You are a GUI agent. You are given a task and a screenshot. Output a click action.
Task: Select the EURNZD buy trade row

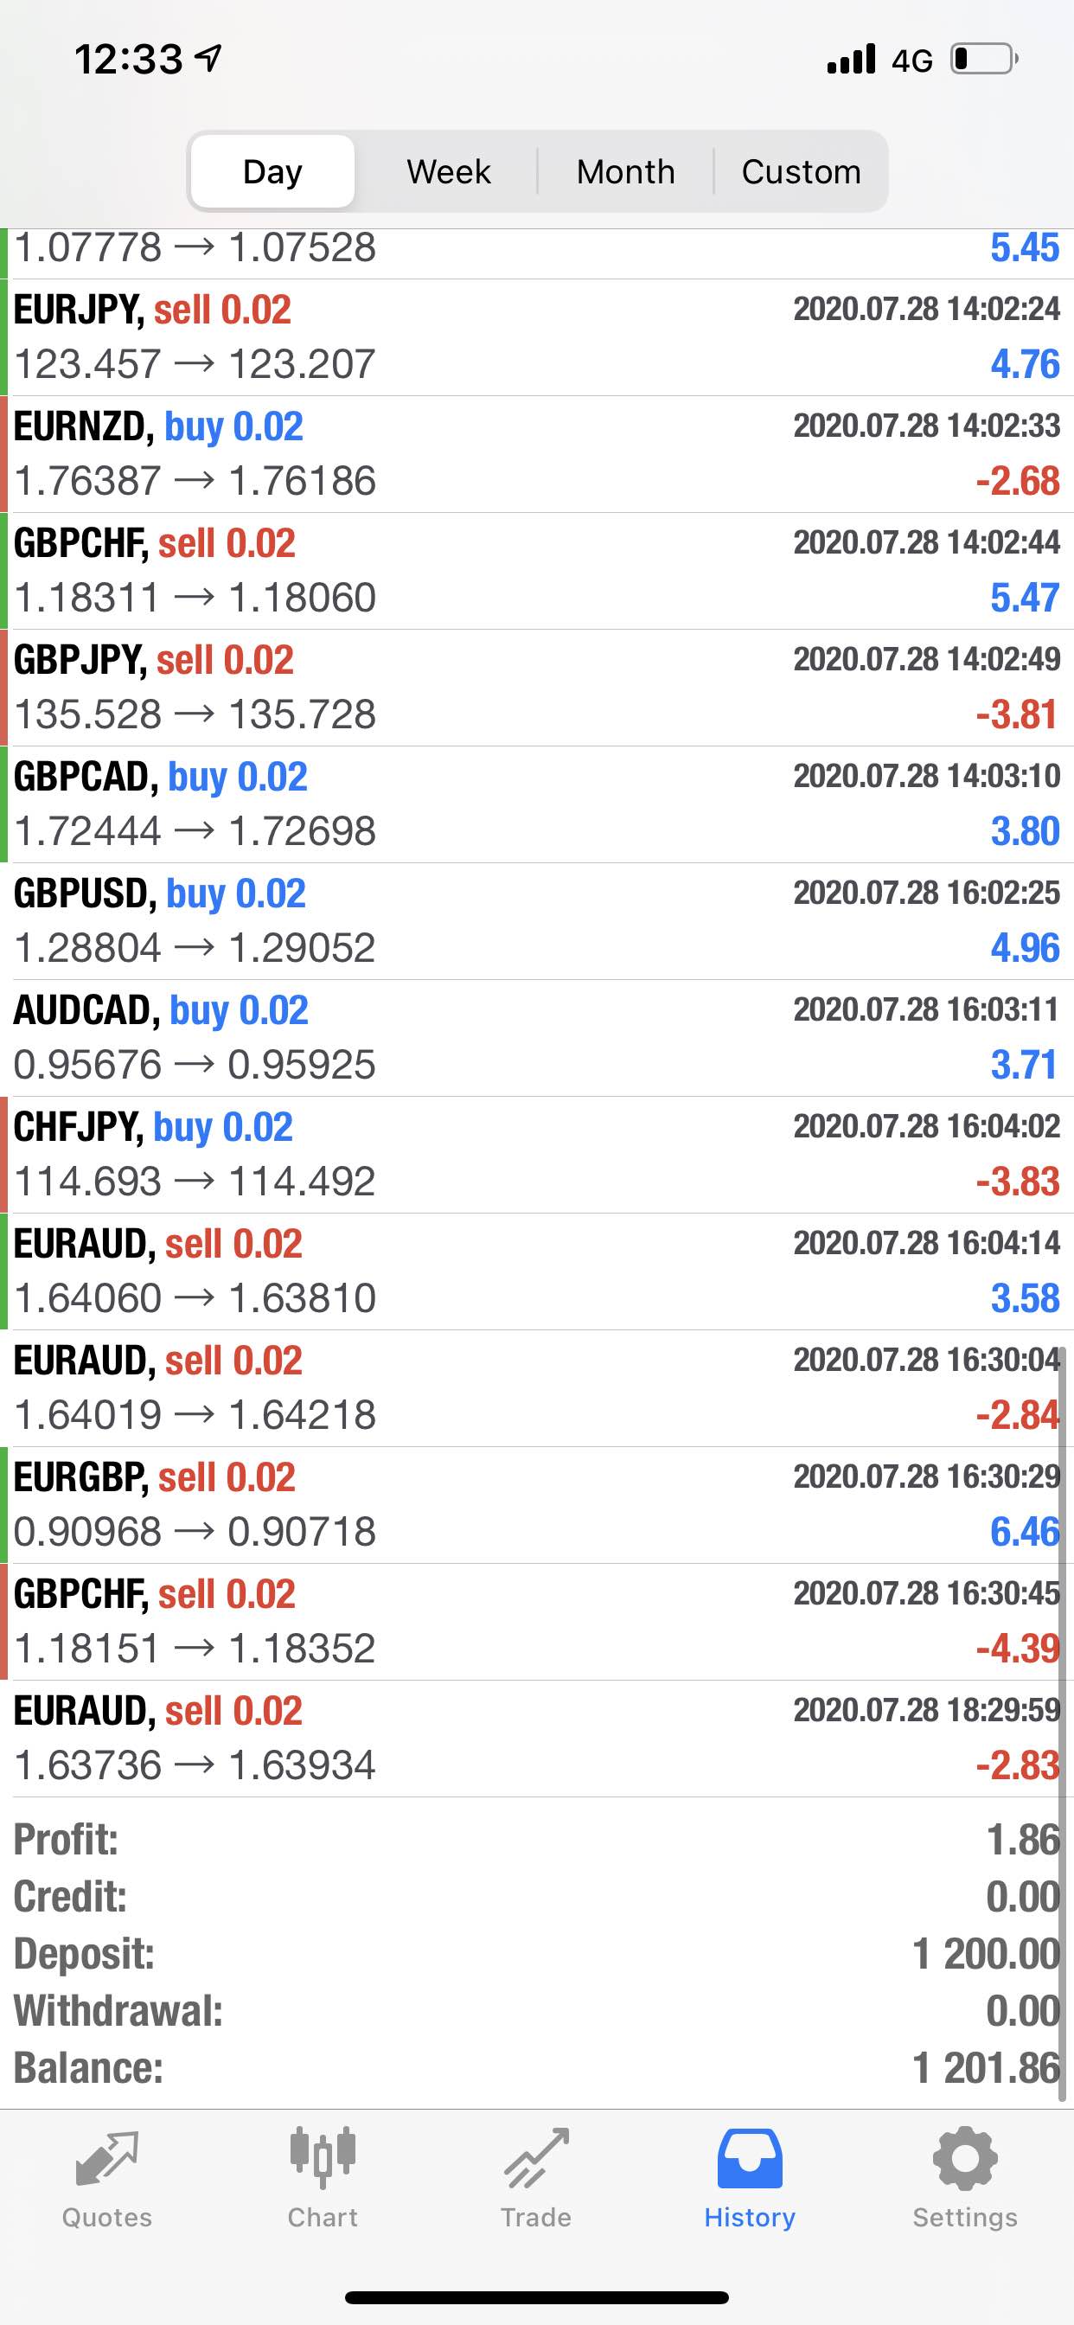coord(537,454)
